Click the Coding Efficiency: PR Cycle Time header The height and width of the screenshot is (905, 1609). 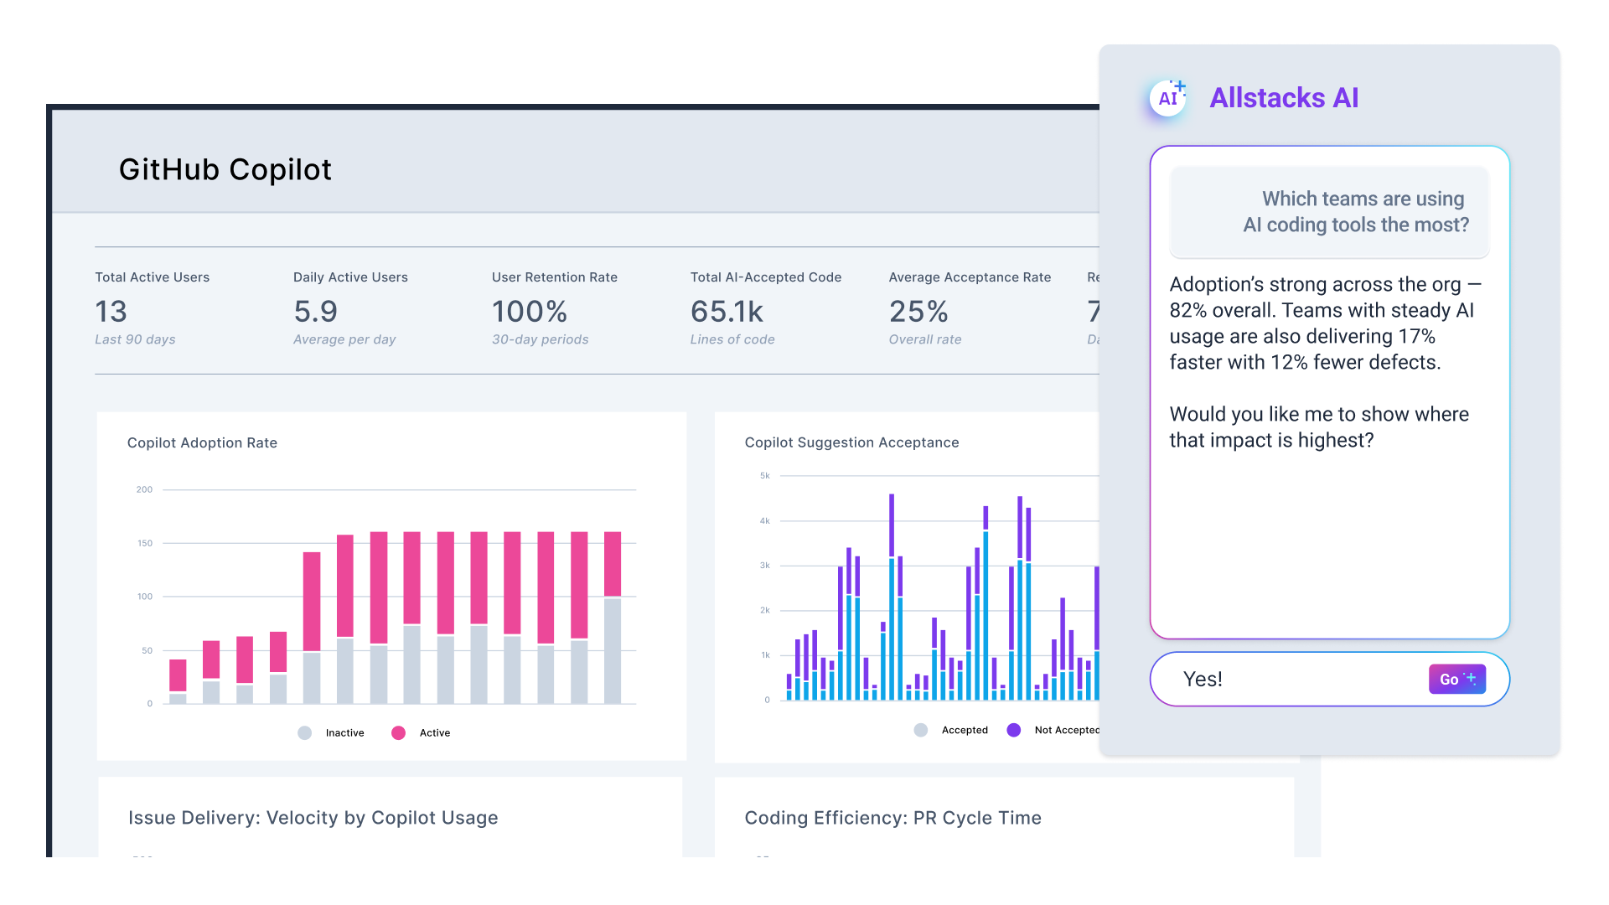point(893,817)
